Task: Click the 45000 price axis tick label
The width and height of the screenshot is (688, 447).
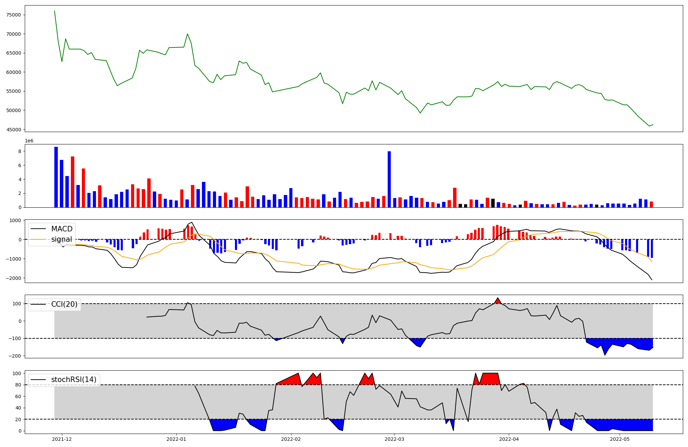Action: (14, 130)
